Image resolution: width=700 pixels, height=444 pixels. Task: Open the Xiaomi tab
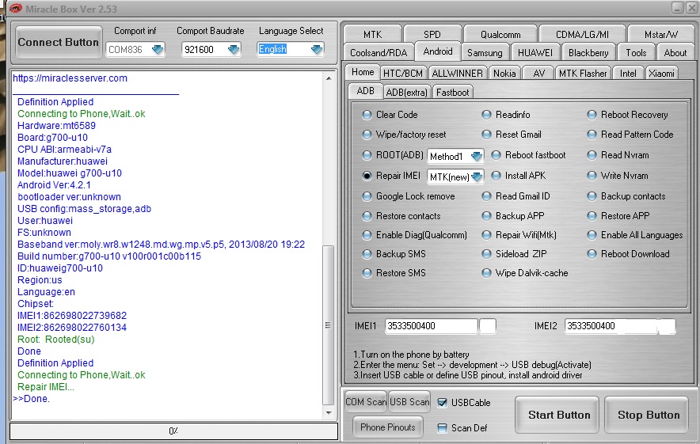click(x=661, y=73)
